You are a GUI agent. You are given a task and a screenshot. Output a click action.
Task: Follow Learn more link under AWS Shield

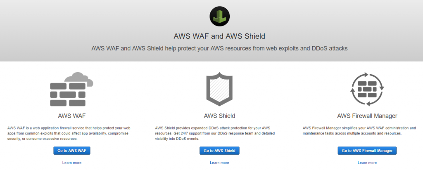click(219, 163)
